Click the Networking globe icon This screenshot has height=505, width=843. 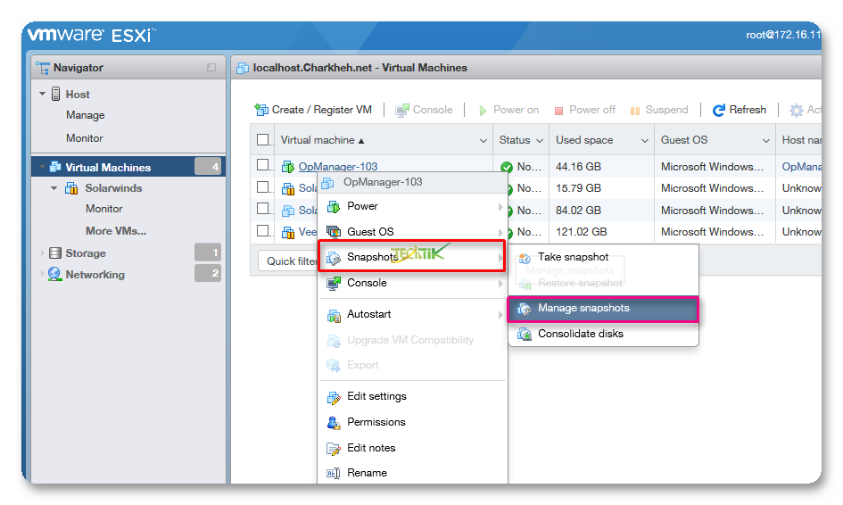click(54, 274)
